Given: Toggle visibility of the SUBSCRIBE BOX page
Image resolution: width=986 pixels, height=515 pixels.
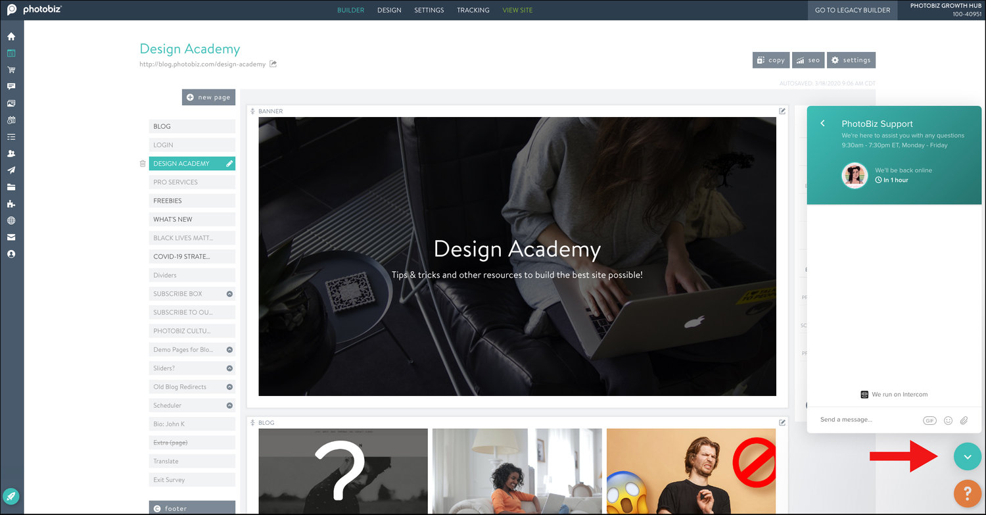Looking at the screenshot, I should 229,293.
